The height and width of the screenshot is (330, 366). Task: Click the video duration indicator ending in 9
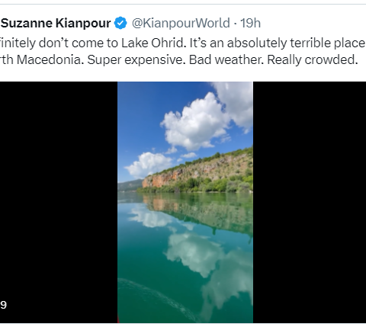point(3,305)
